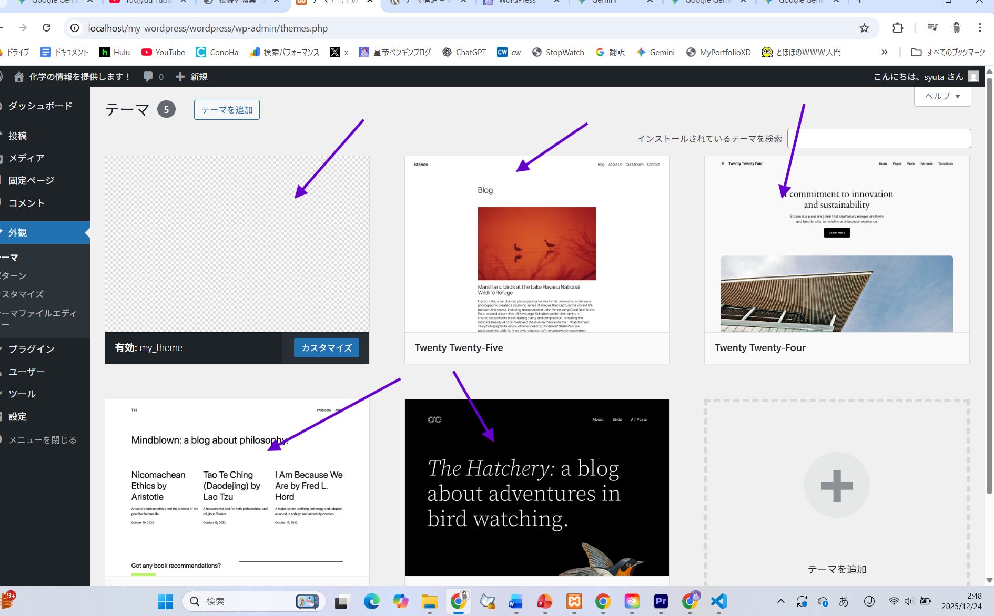The image size is (994, 616).
Task: Open the YouTube bookmark
Action: [x=163, y=52]
